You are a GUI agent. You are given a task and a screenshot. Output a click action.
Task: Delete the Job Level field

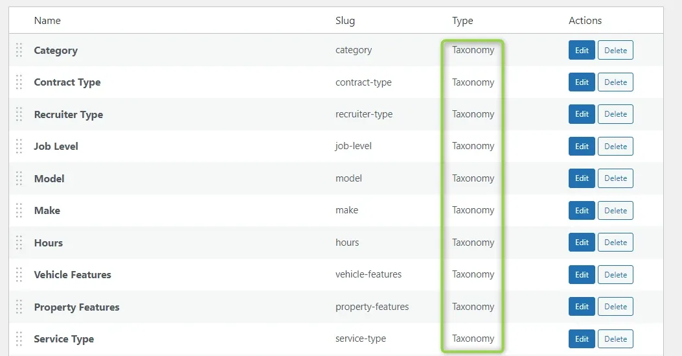tap(615, 147)
